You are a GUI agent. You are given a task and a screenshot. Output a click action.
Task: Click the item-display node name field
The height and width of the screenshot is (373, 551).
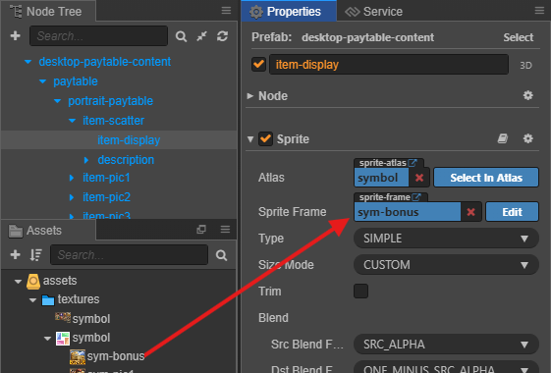coord(389,64)
